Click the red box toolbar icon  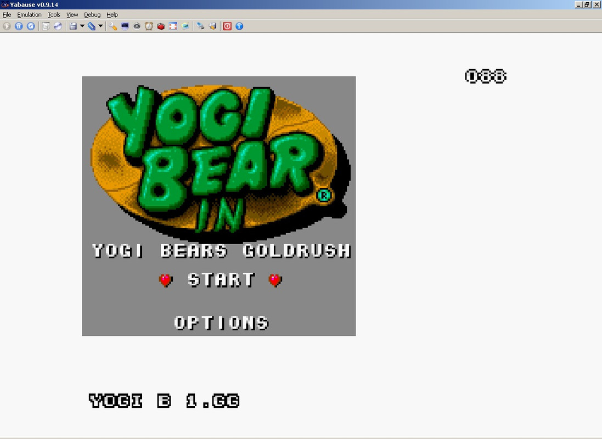pyautogui.click(x=161, y=26)
